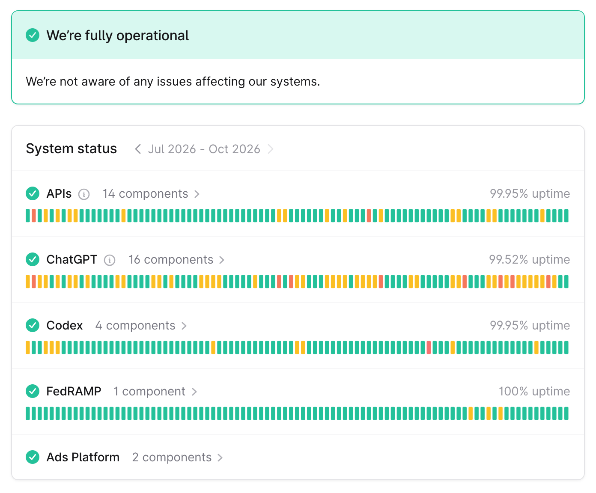Image resolution: width=596 pixels, height=493 pixels.
Task: Click the first bar in FedRAMP uptime timeline
Action: (x=28, y=413)
